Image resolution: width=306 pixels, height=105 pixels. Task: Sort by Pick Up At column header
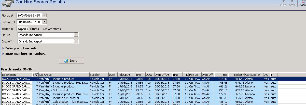coord(126,75)
